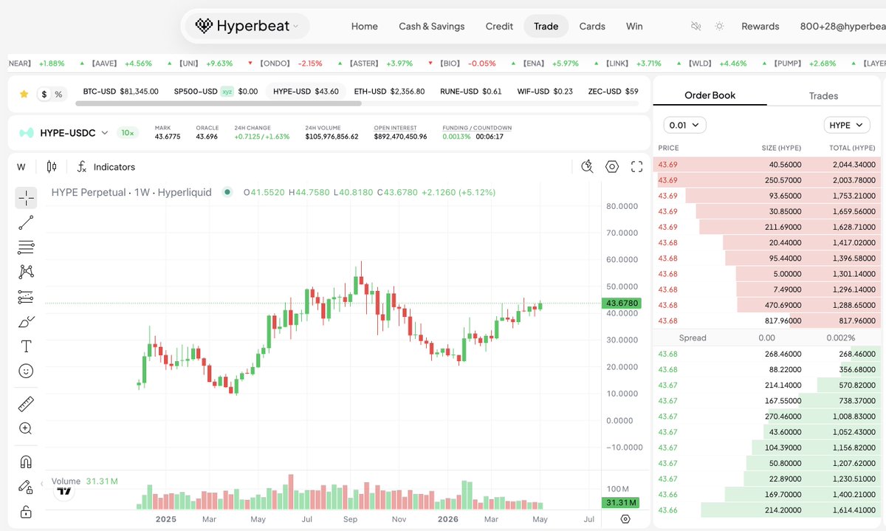Screen dimensions: 886x531
Task: Go to Cash & Savings
Action: [x=432, y=26]
